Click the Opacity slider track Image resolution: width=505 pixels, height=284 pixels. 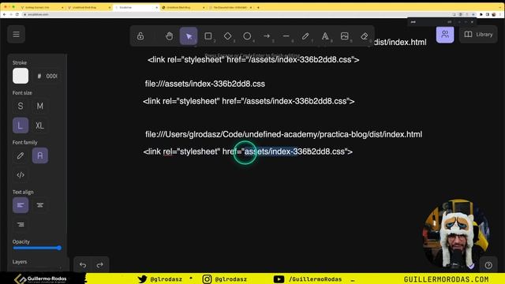pos(37,248)
